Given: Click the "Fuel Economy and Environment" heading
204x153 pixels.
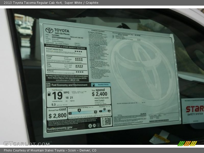Looking at the screenshot, I should click(69, 85).
